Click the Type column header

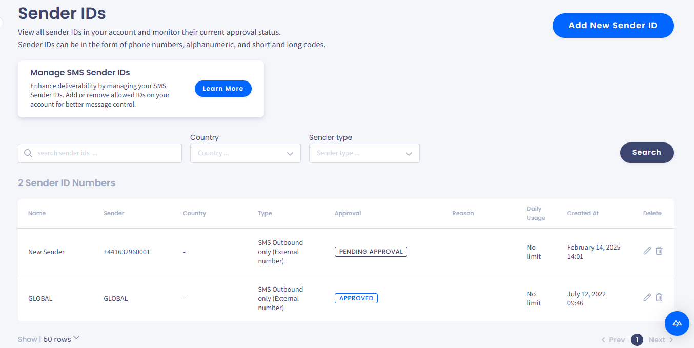point(265,213)
